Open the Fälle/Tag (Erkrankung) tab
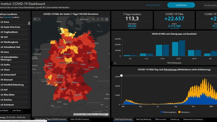 (123, 119)
